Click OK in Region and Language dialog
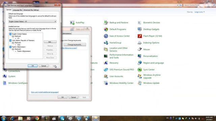Screen dimensions: 216x121 [x=62, y=97]
